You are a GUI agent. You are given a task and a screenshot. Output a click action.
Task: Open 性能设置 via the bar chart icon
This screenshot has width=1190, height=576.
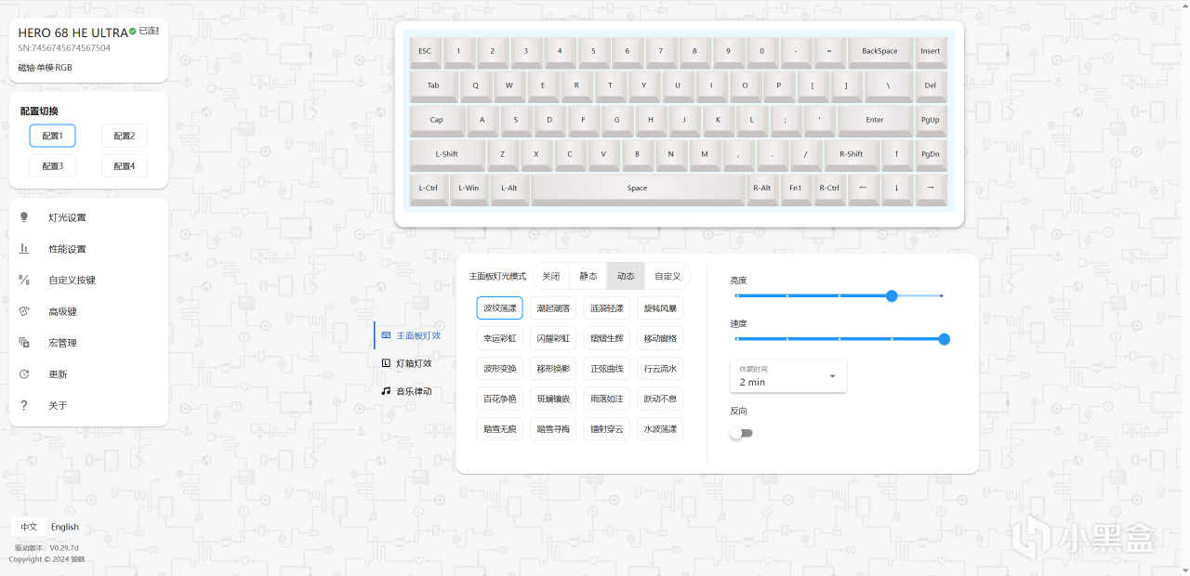point(24,249)
